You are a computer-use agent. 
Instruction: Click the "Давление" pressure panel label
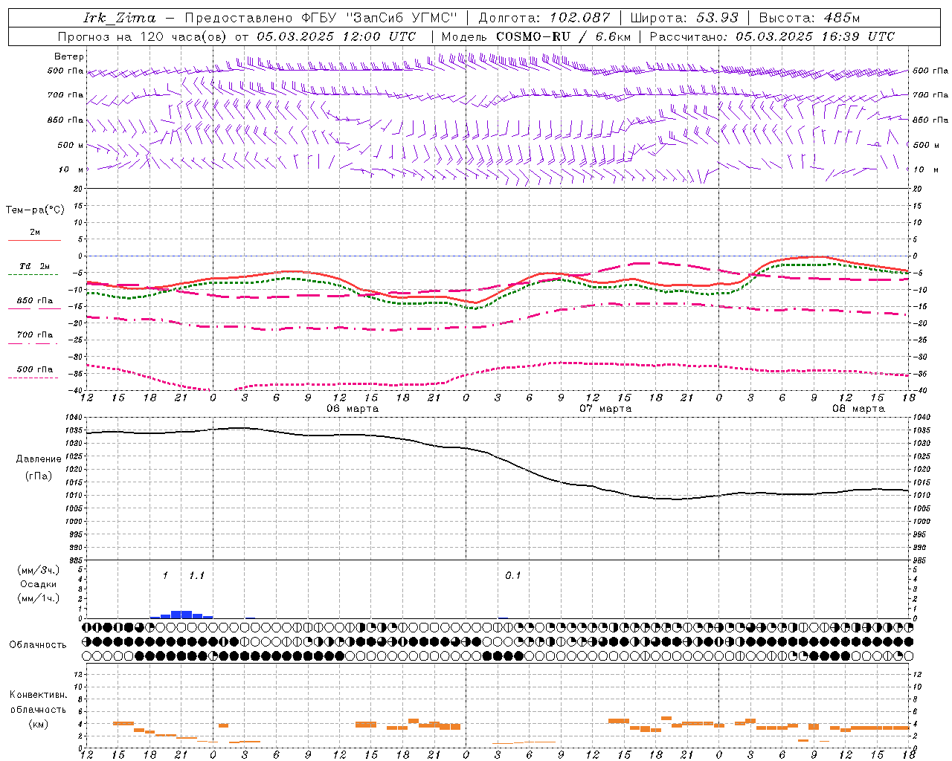[39, 459]
